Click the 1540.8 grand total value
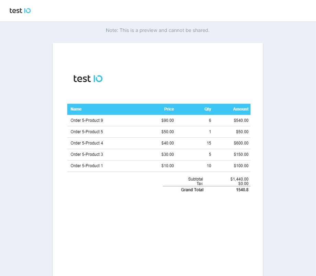316x276 pixels. coord(242,190)
